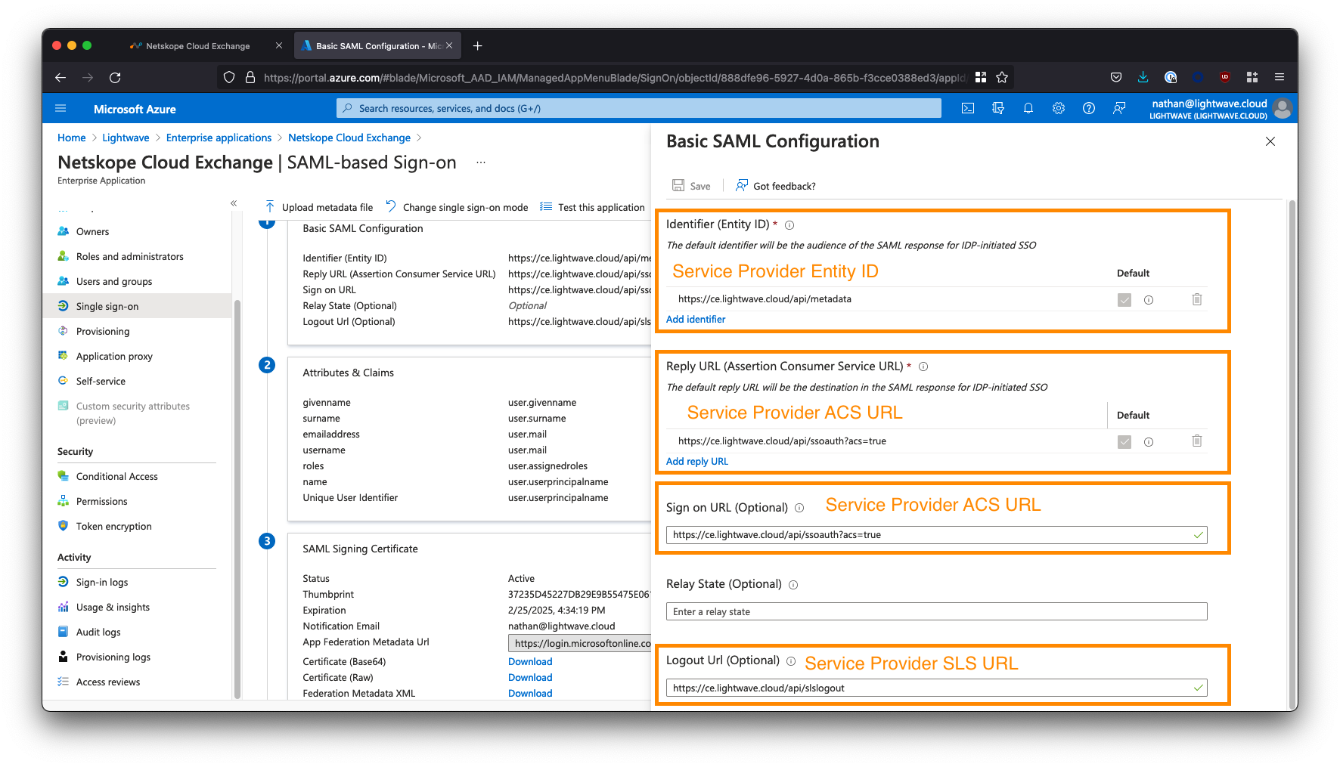
Task: Open the notifications bell
Action: [x=1028, y=108]
